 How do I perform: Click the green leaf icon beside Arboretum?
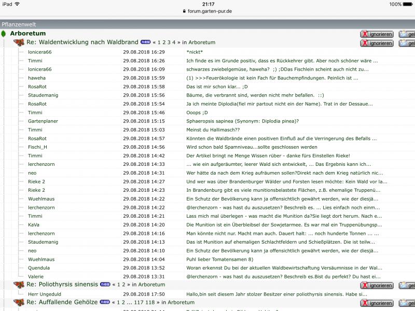4,34
